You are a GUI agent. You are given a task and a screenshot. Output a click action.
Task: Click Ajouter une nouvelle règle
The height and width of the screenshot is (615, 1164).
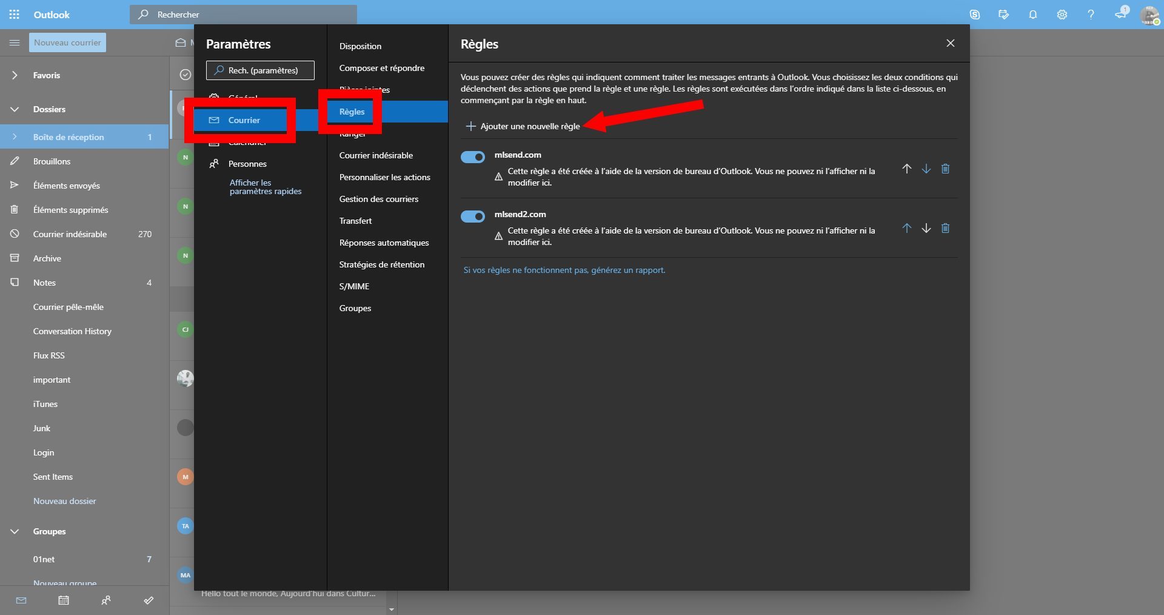click(523, 126)
